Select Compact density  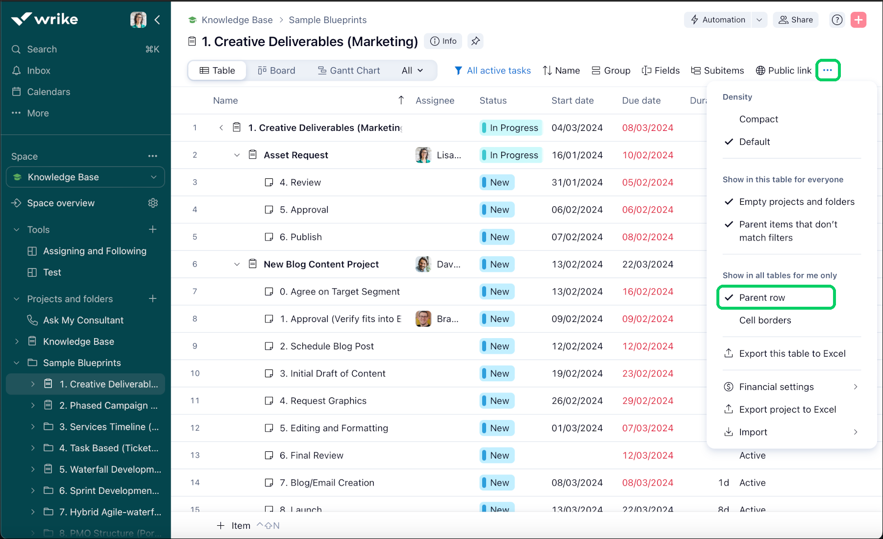(758, 119)
